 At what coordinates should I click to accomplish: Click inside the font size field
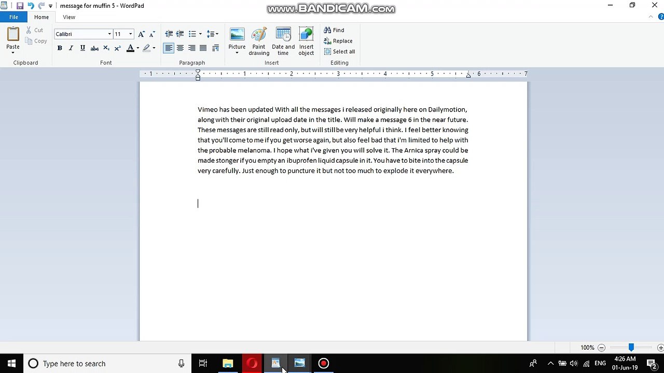click(120, 34)
